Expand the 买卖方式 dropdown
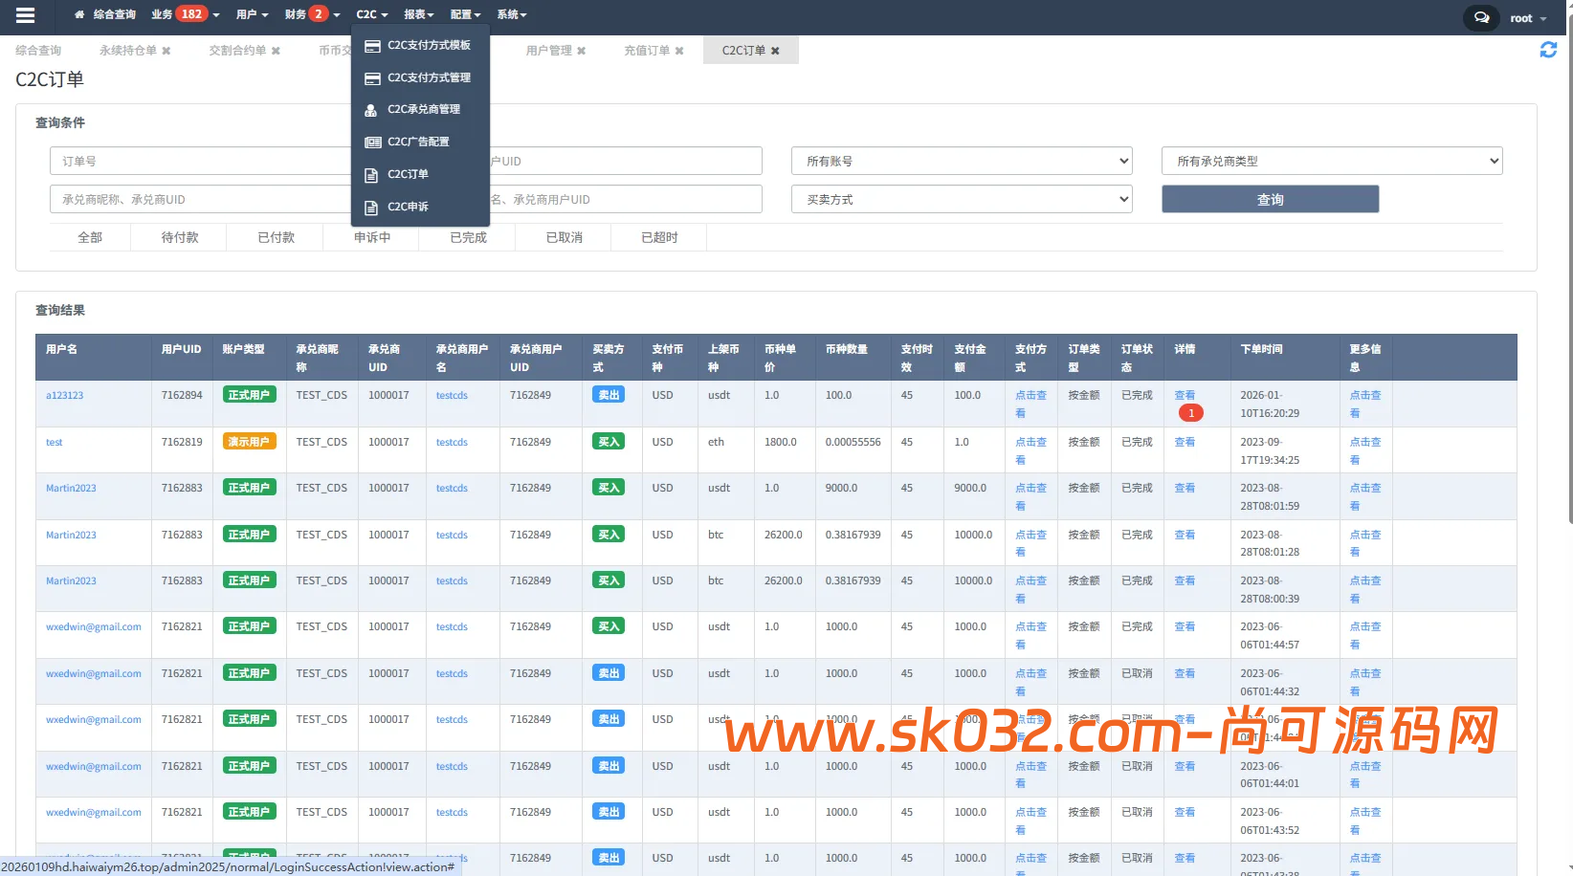 [x=961, y=199]
